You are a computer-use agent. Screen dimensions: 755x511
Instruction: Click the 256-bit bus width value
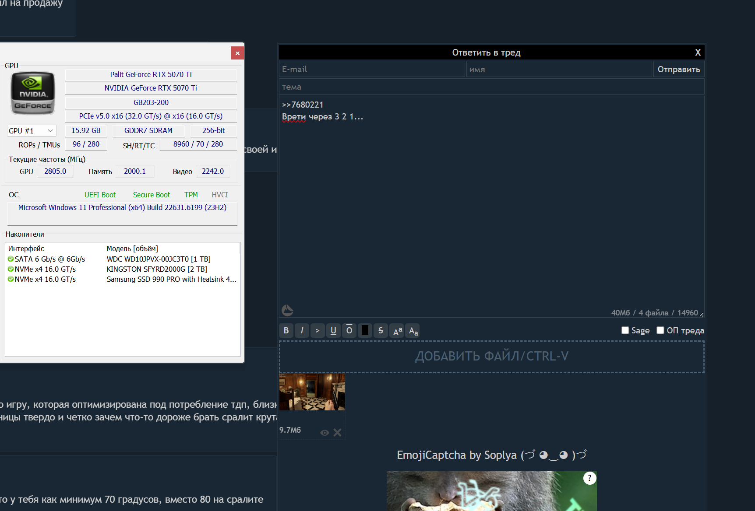point(214,130)
